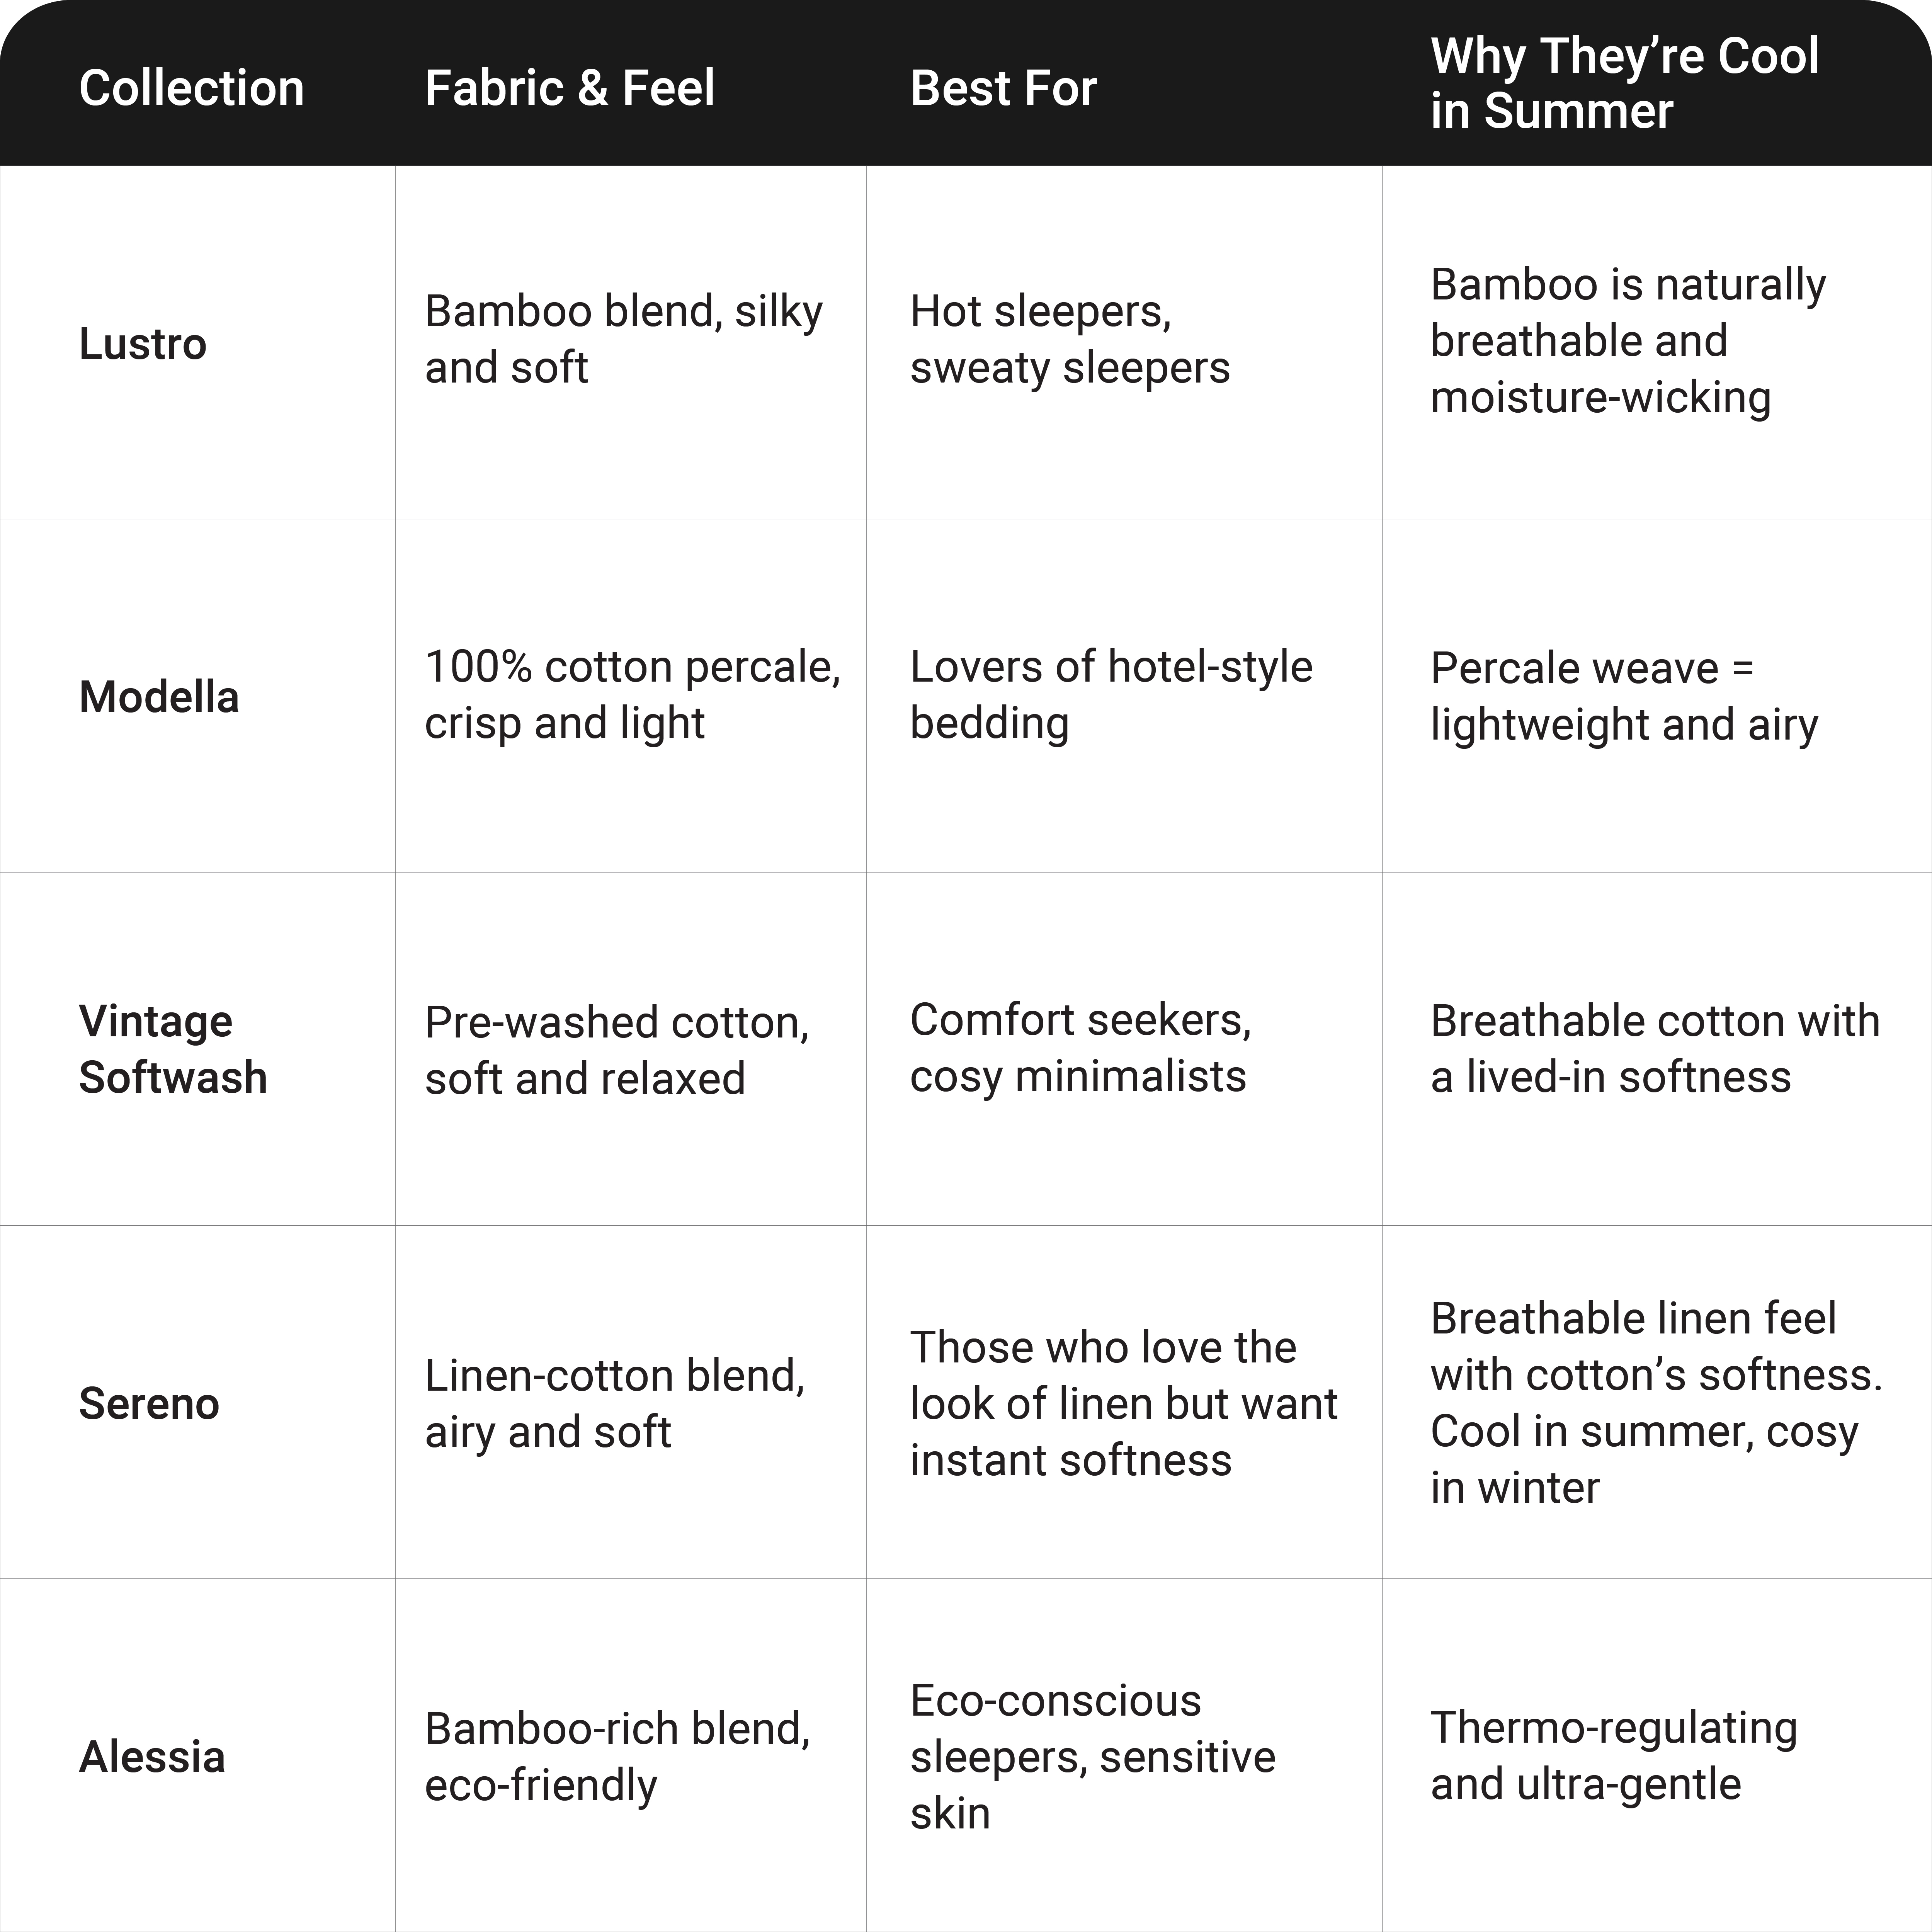Click the 'Linen-cotton blend, airy and soft' cell
1932x1932 pixels.
pyautogui.click(x=614, y=1403)
